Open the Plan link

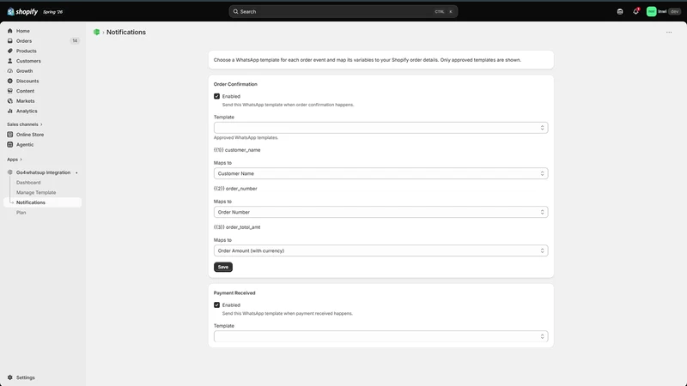pyautogui.click(x=21, y=213)
